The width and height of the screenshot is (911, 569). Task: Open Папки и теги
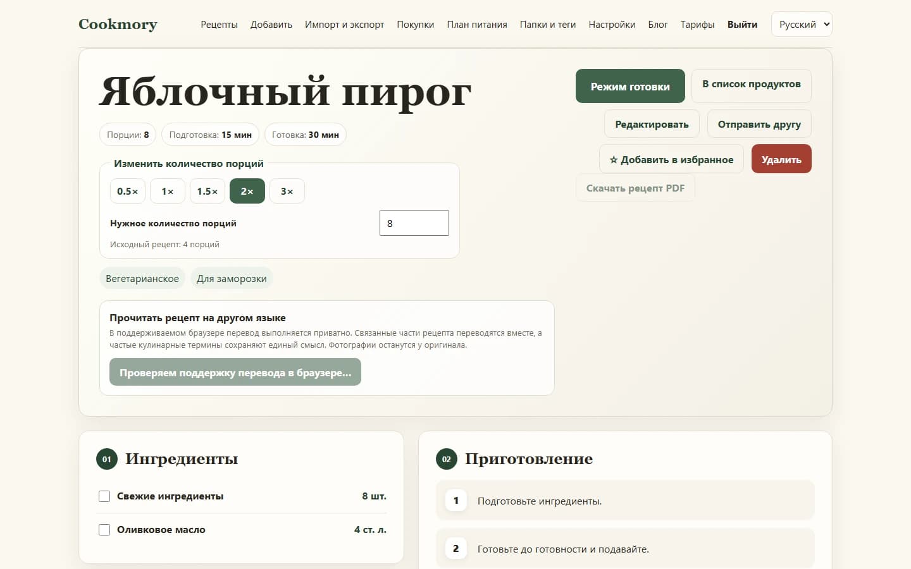pos(548,25)
